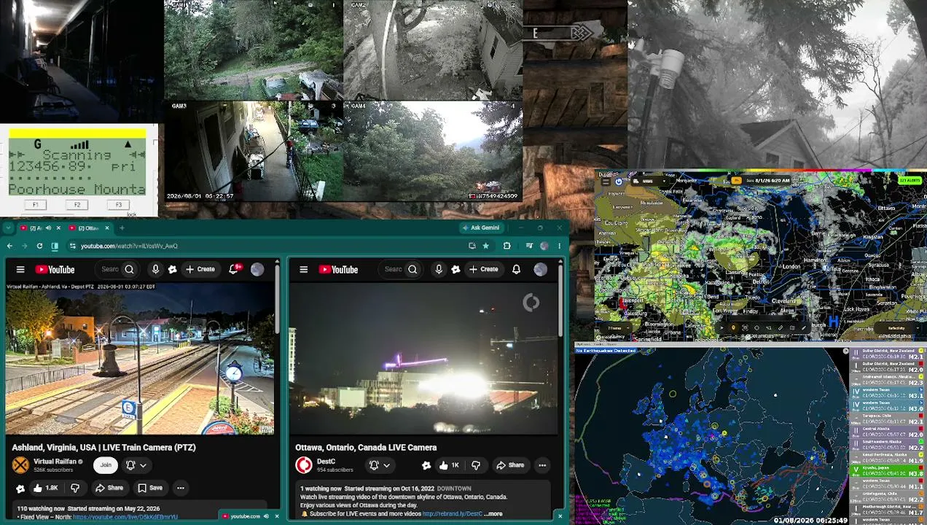Click the YouTube logo in the Ashland pane
Screen dimensions: 927x525
pyautogui.click(x=54, y=270)
